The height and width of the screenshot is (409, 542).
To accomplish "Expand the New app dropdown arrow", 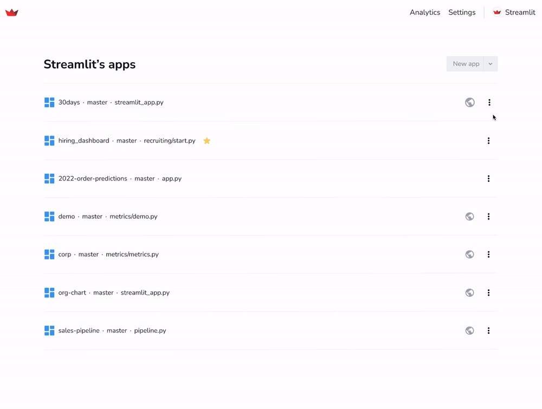I will [491, 64].
